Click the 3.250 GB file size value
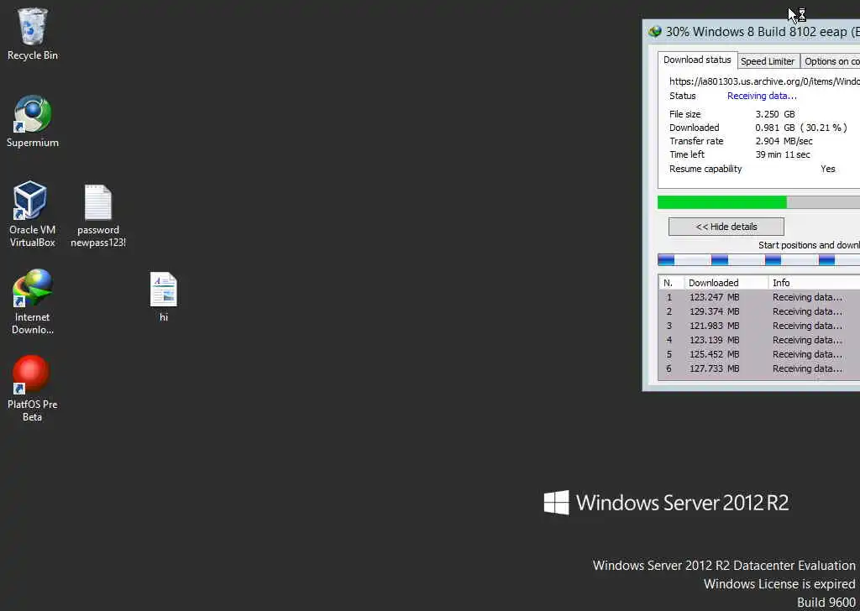This screenshot has width=860, height=611. 775,114
